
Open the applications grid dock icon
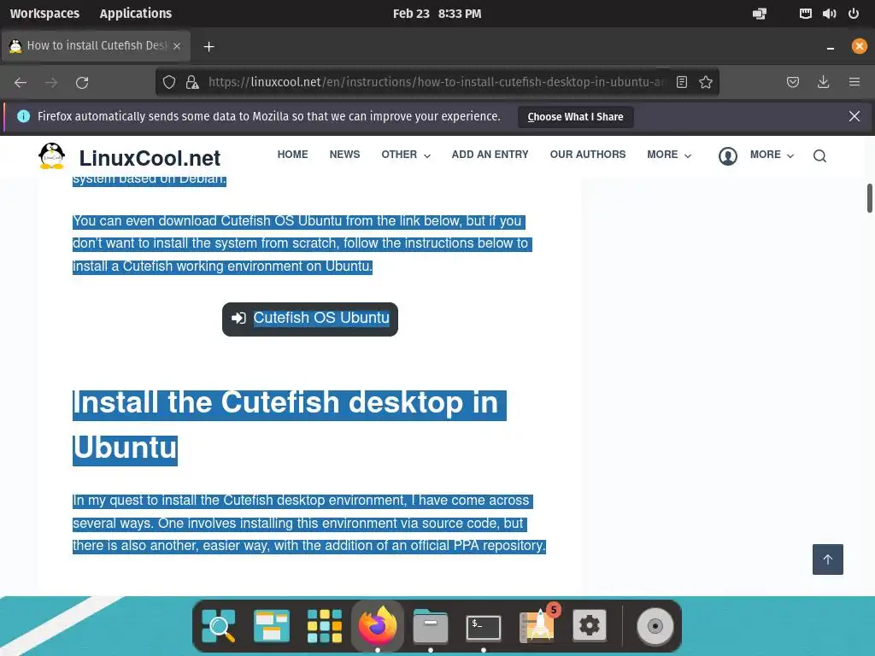(x=324, y=626)
